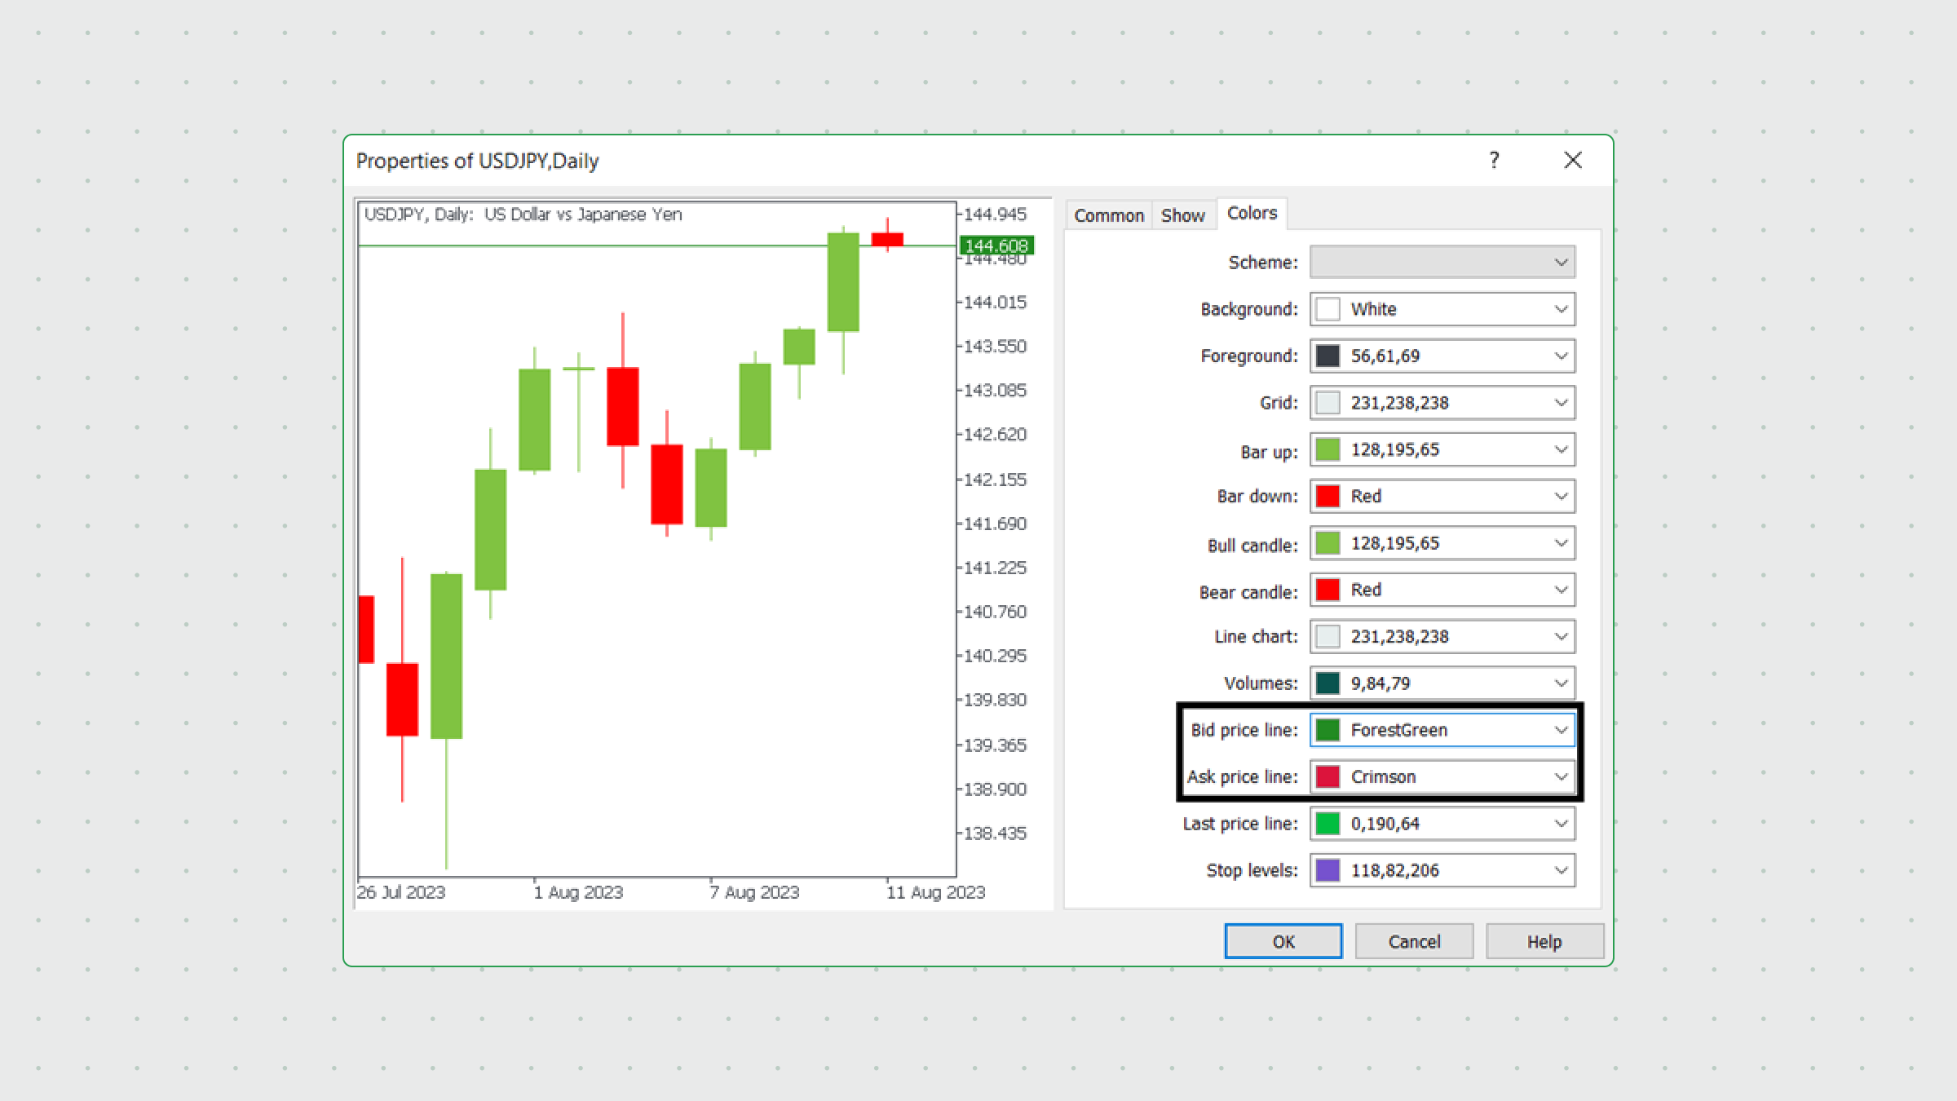Open the Bar down color dropdown
The width and height of the screenshot is (1957, 1101).
pos(1560,497)
